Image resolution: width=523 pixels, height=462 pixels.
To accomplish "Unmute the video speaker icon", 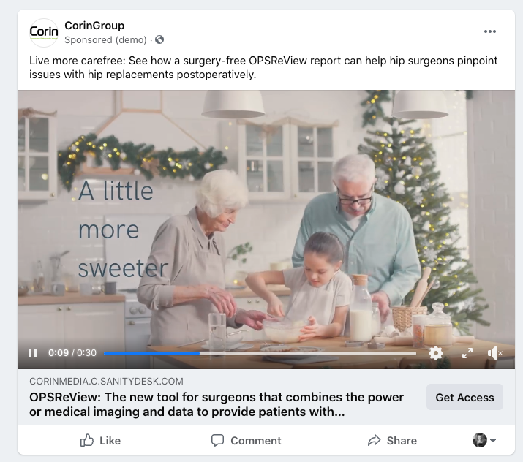I will point(494,353).
